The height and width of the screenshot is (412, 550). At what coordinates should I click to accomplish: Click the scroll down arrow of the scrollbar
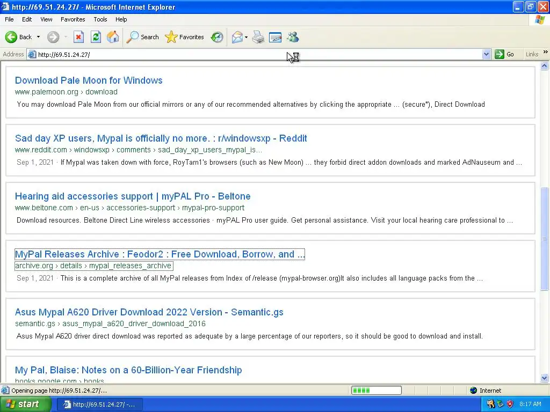(x=545, y=378)
